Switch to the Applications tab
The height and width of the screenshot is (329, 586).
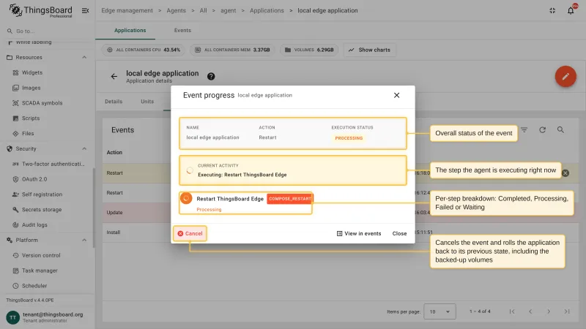coord(130,30)
